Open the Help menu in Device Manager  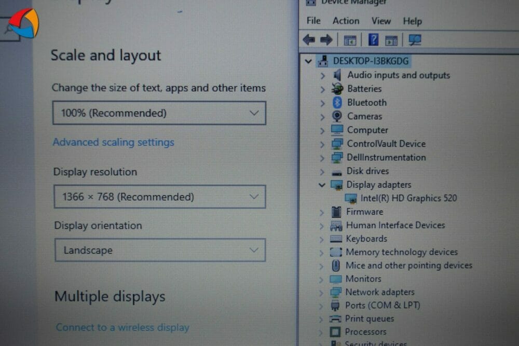tap(412, 21)
